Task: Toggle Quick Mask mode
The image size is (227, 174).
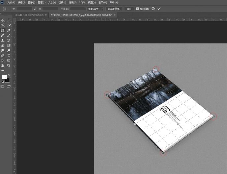Action: (x=3, y=87)
